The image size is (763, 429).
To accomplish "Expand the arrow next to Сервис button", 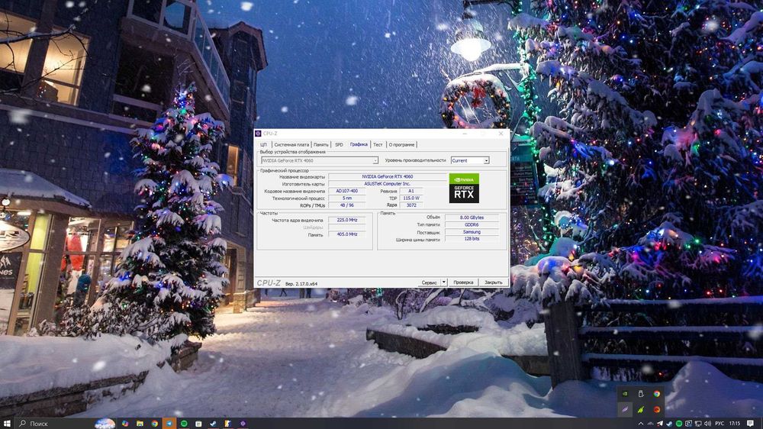I will click(x=444, y=282).
